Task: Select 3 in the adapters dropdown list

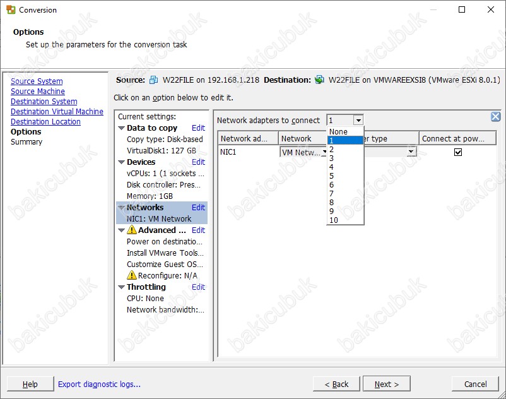Action: click(x=345, y=158)
